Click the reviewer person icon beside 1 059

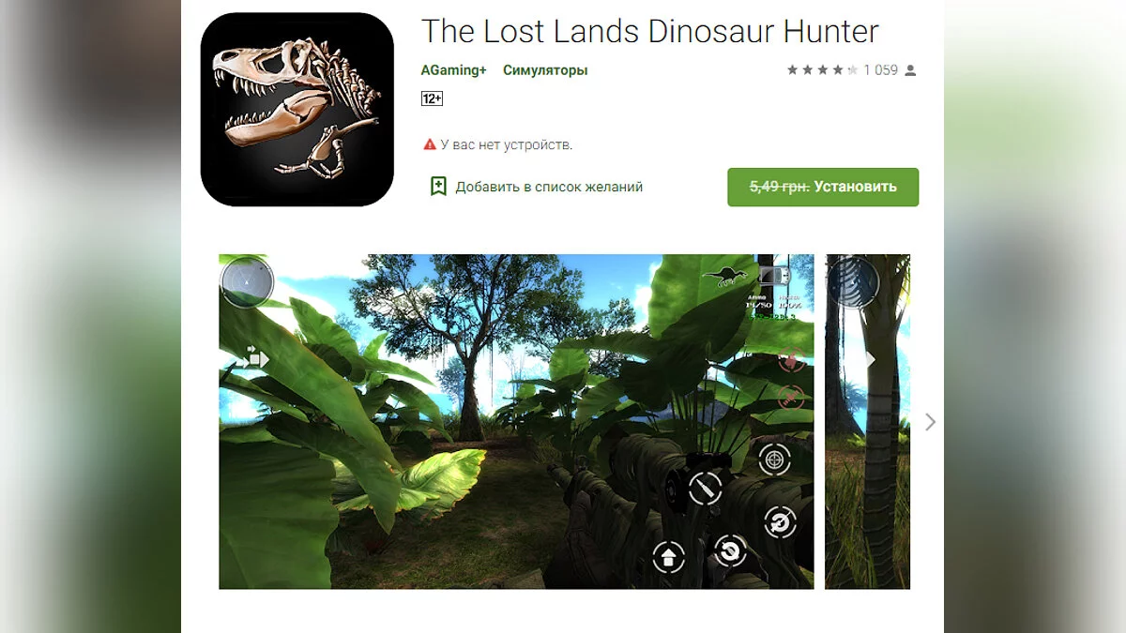910,70
